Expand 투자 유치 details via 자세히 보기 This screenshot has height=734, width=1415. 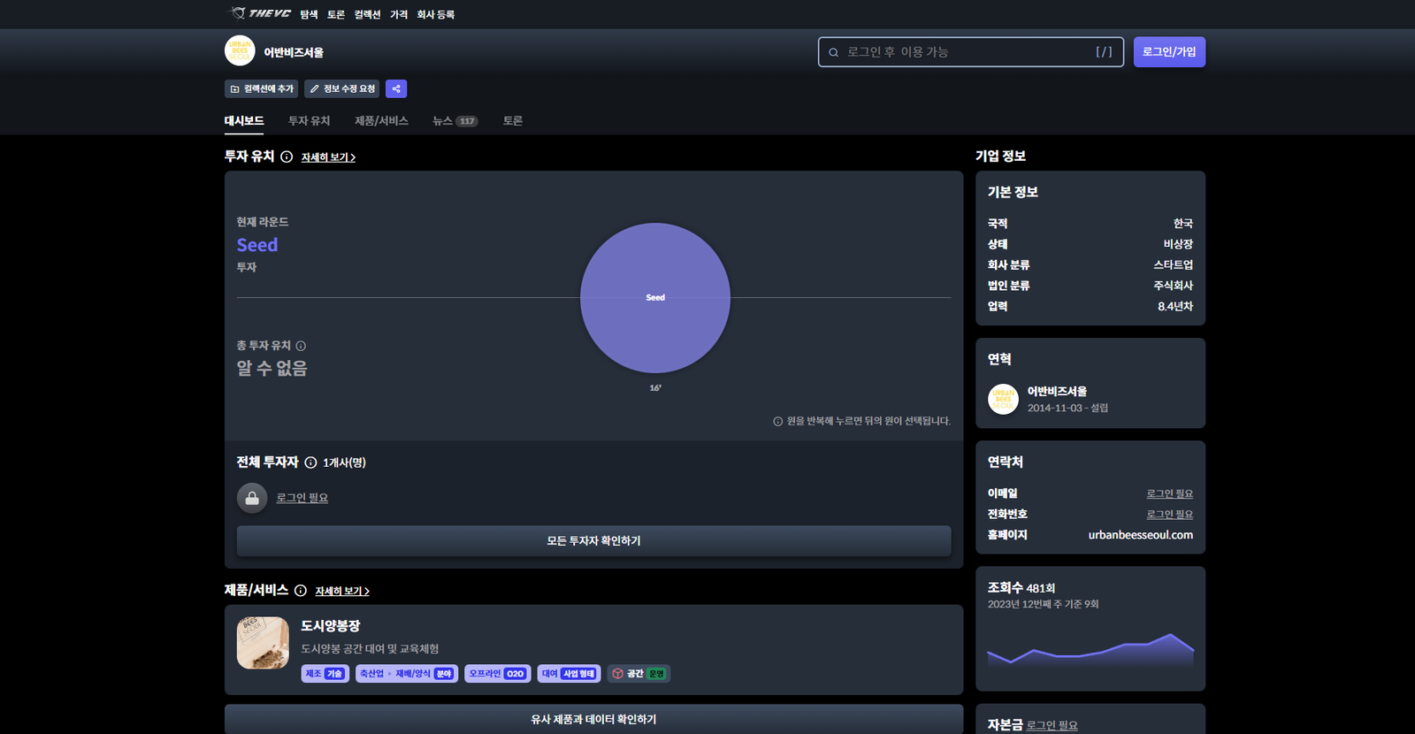point(328,157)
